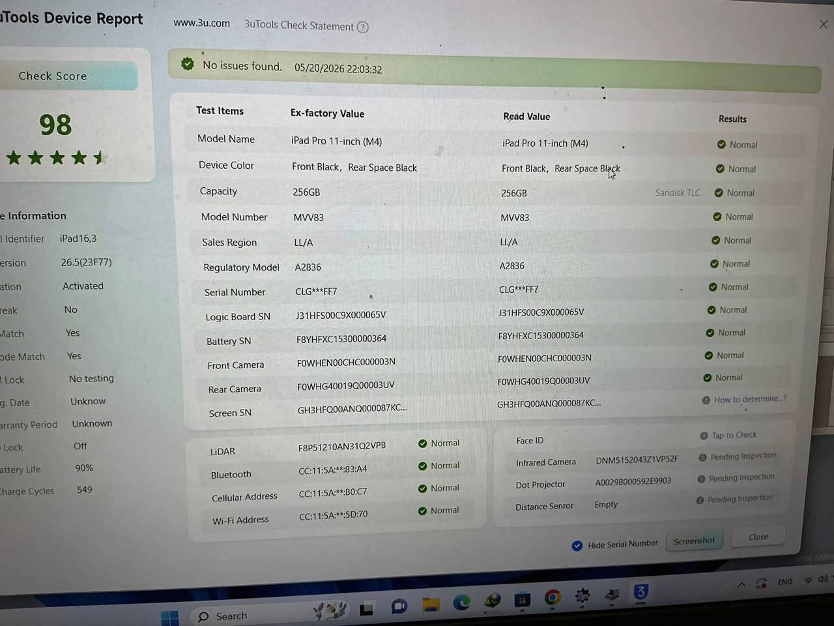The image size is (834, 626).
Task: Click the Close button at bottom
Action: 758,537
